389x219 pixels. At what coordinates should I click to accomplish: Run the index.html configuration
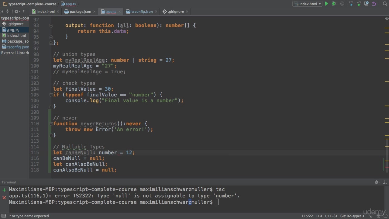(326, 4)
